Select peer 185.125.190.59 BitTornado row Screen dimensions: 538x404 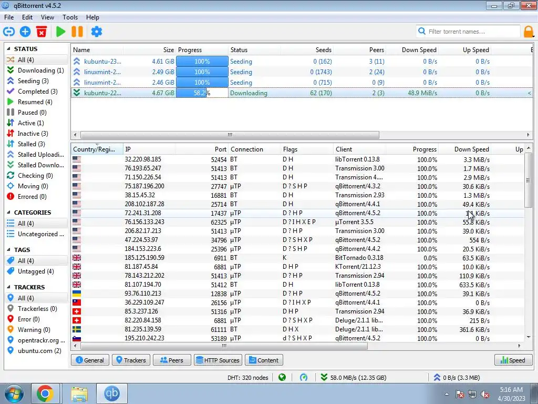click(298, 258)
